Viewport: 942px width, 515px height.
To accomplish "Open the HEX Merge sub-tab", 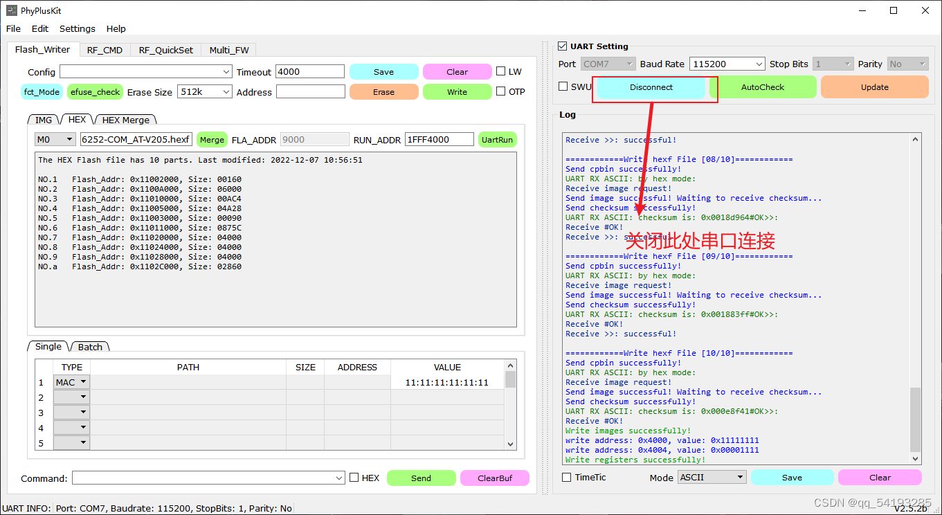I will (x=126, y=120).
